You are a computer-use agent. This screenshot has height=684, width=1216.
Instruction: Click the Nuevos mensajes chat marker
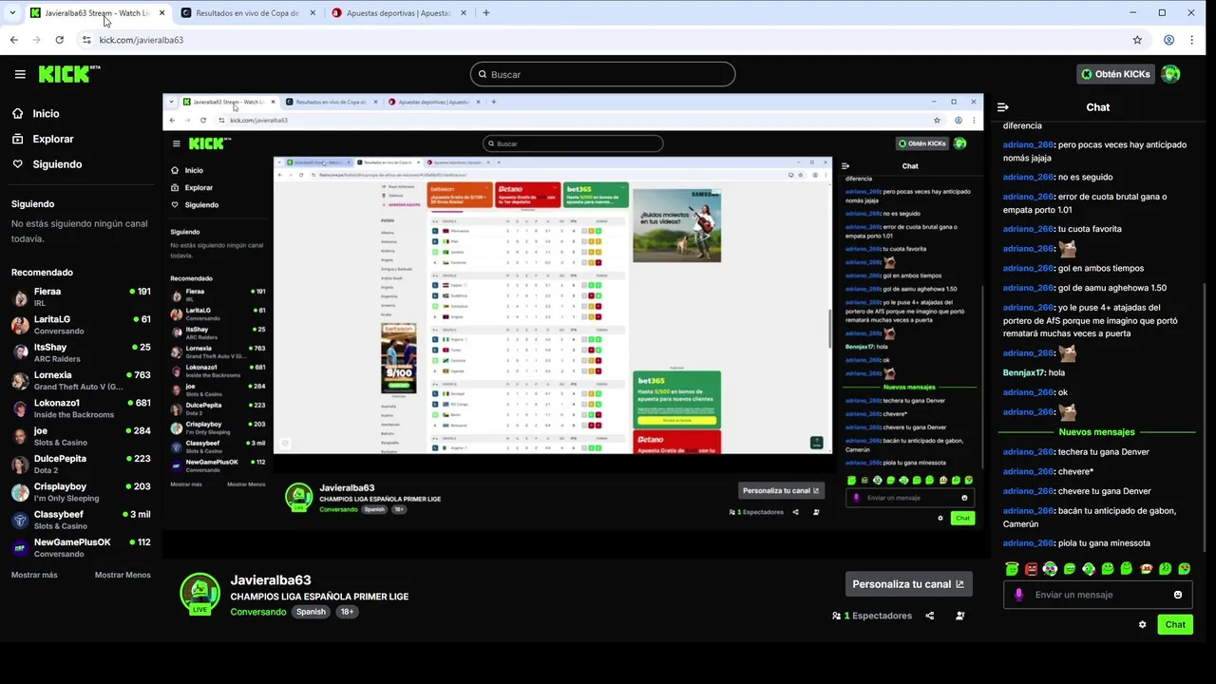1096,432
